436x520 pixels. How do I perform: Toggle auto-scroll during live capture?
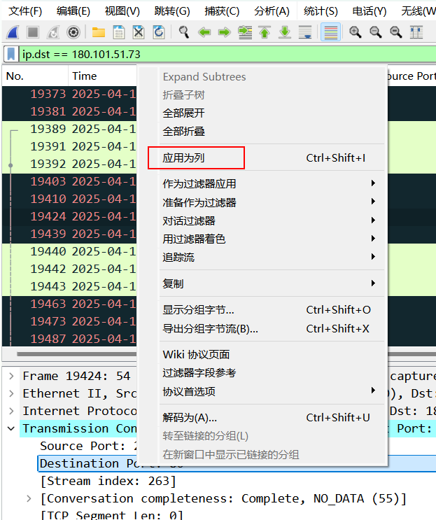coord(305,32)
